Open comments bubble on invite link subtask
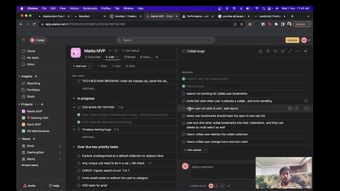This screenshot has width=340, height=191. (306, 101)
